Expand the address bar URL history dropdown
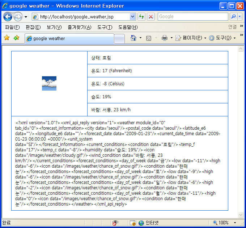Viewport: 246px width, 228px height. pos(132,17)
